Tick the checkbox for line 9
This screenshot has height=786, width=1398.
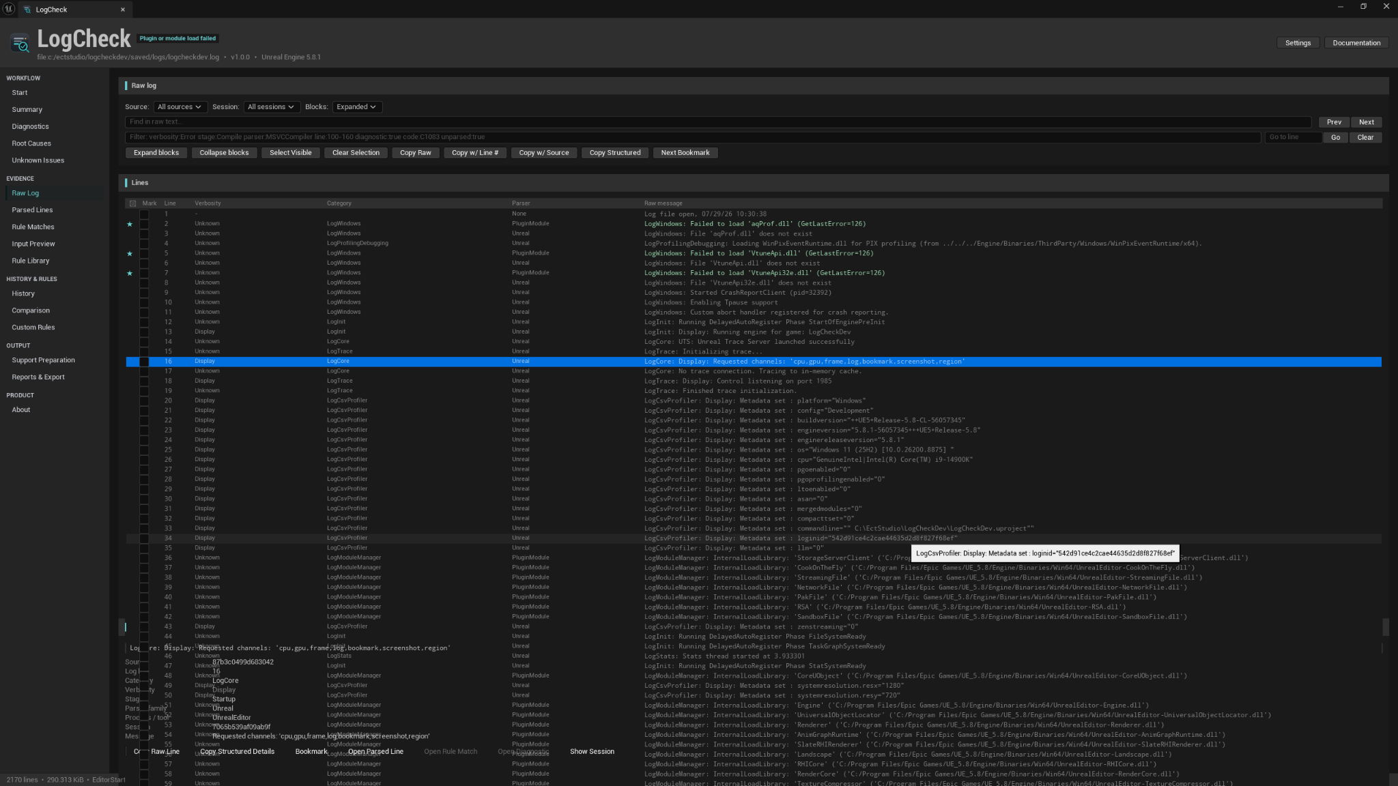tap(144, 293)
